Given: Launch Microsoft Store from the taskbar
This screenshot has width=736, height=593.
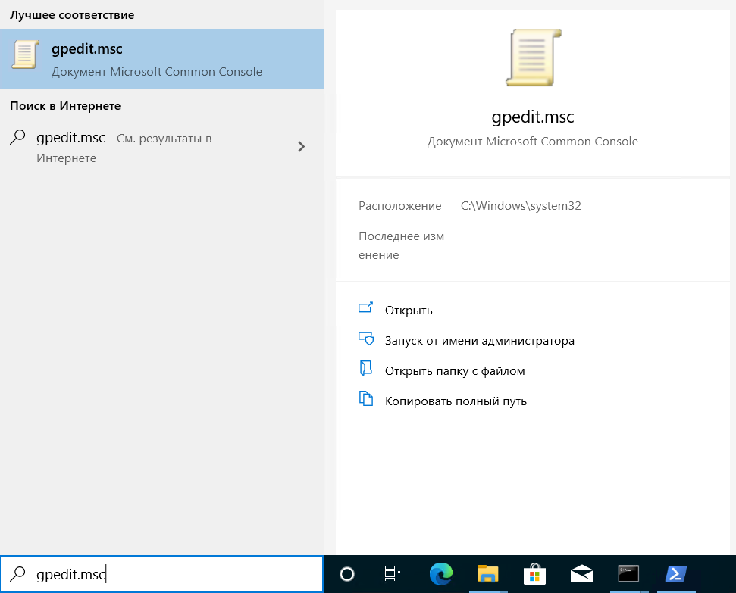Looking at the screenshot, I should coord(534,574).
